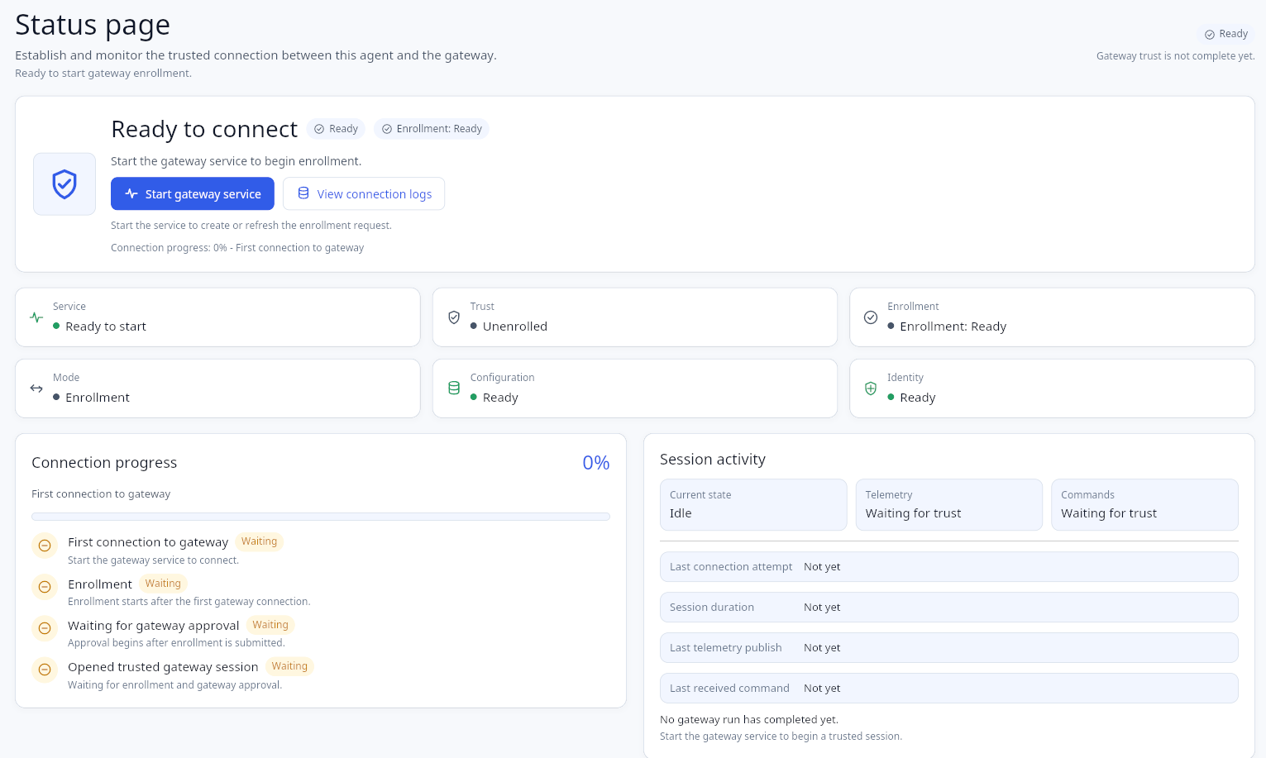Click the Configuration card database icon

click(454, 389)
